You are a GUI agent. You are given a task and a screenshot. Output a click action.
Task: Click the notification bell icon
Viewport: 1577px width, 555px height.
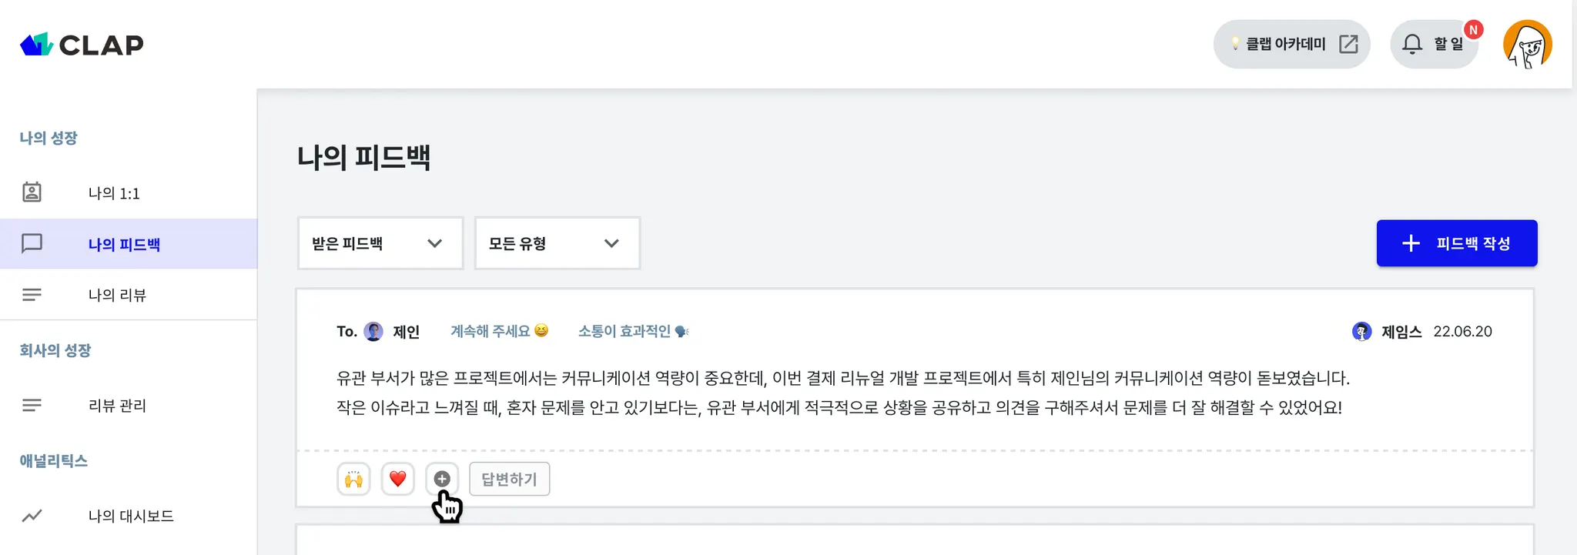1411,45
